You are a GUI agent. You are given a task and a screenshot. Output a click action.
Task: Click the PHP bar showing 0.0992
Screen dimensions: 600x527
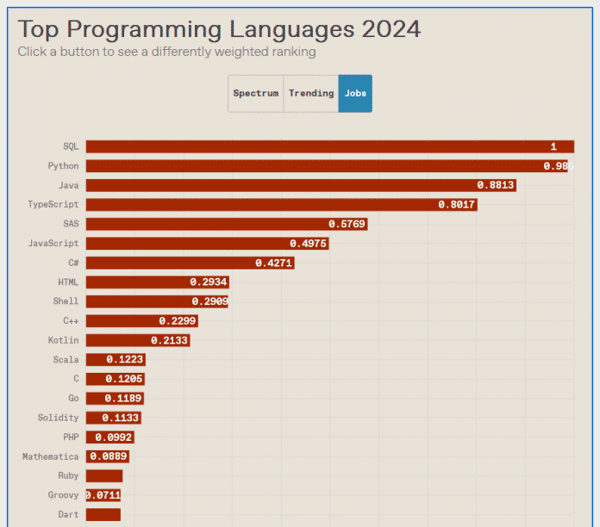[110, 437]
